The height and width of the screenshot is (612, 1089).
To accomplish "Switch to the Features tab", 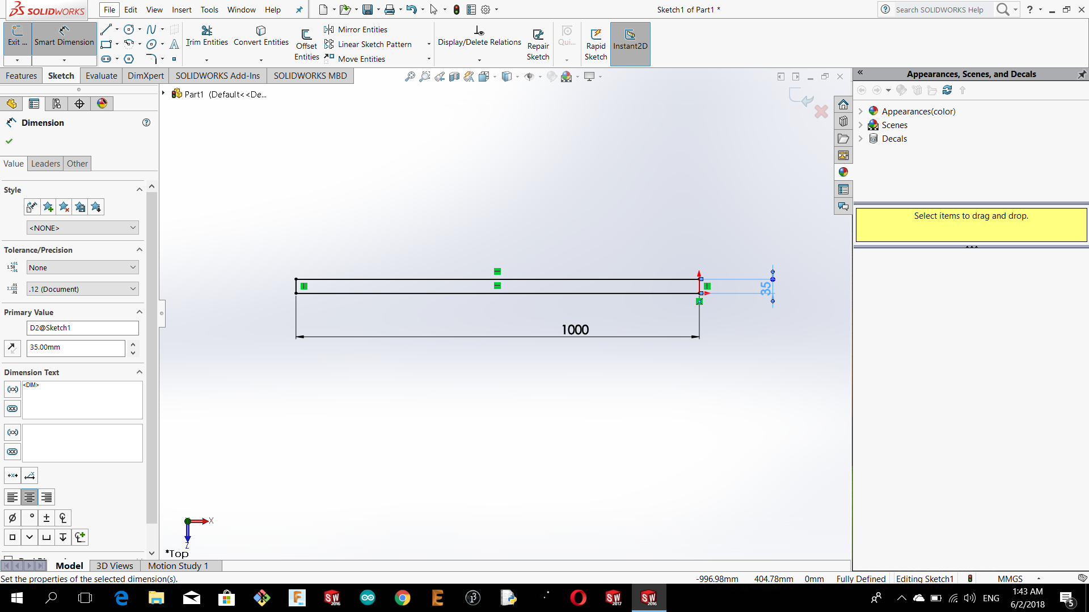I will click(x=21, y=76).
